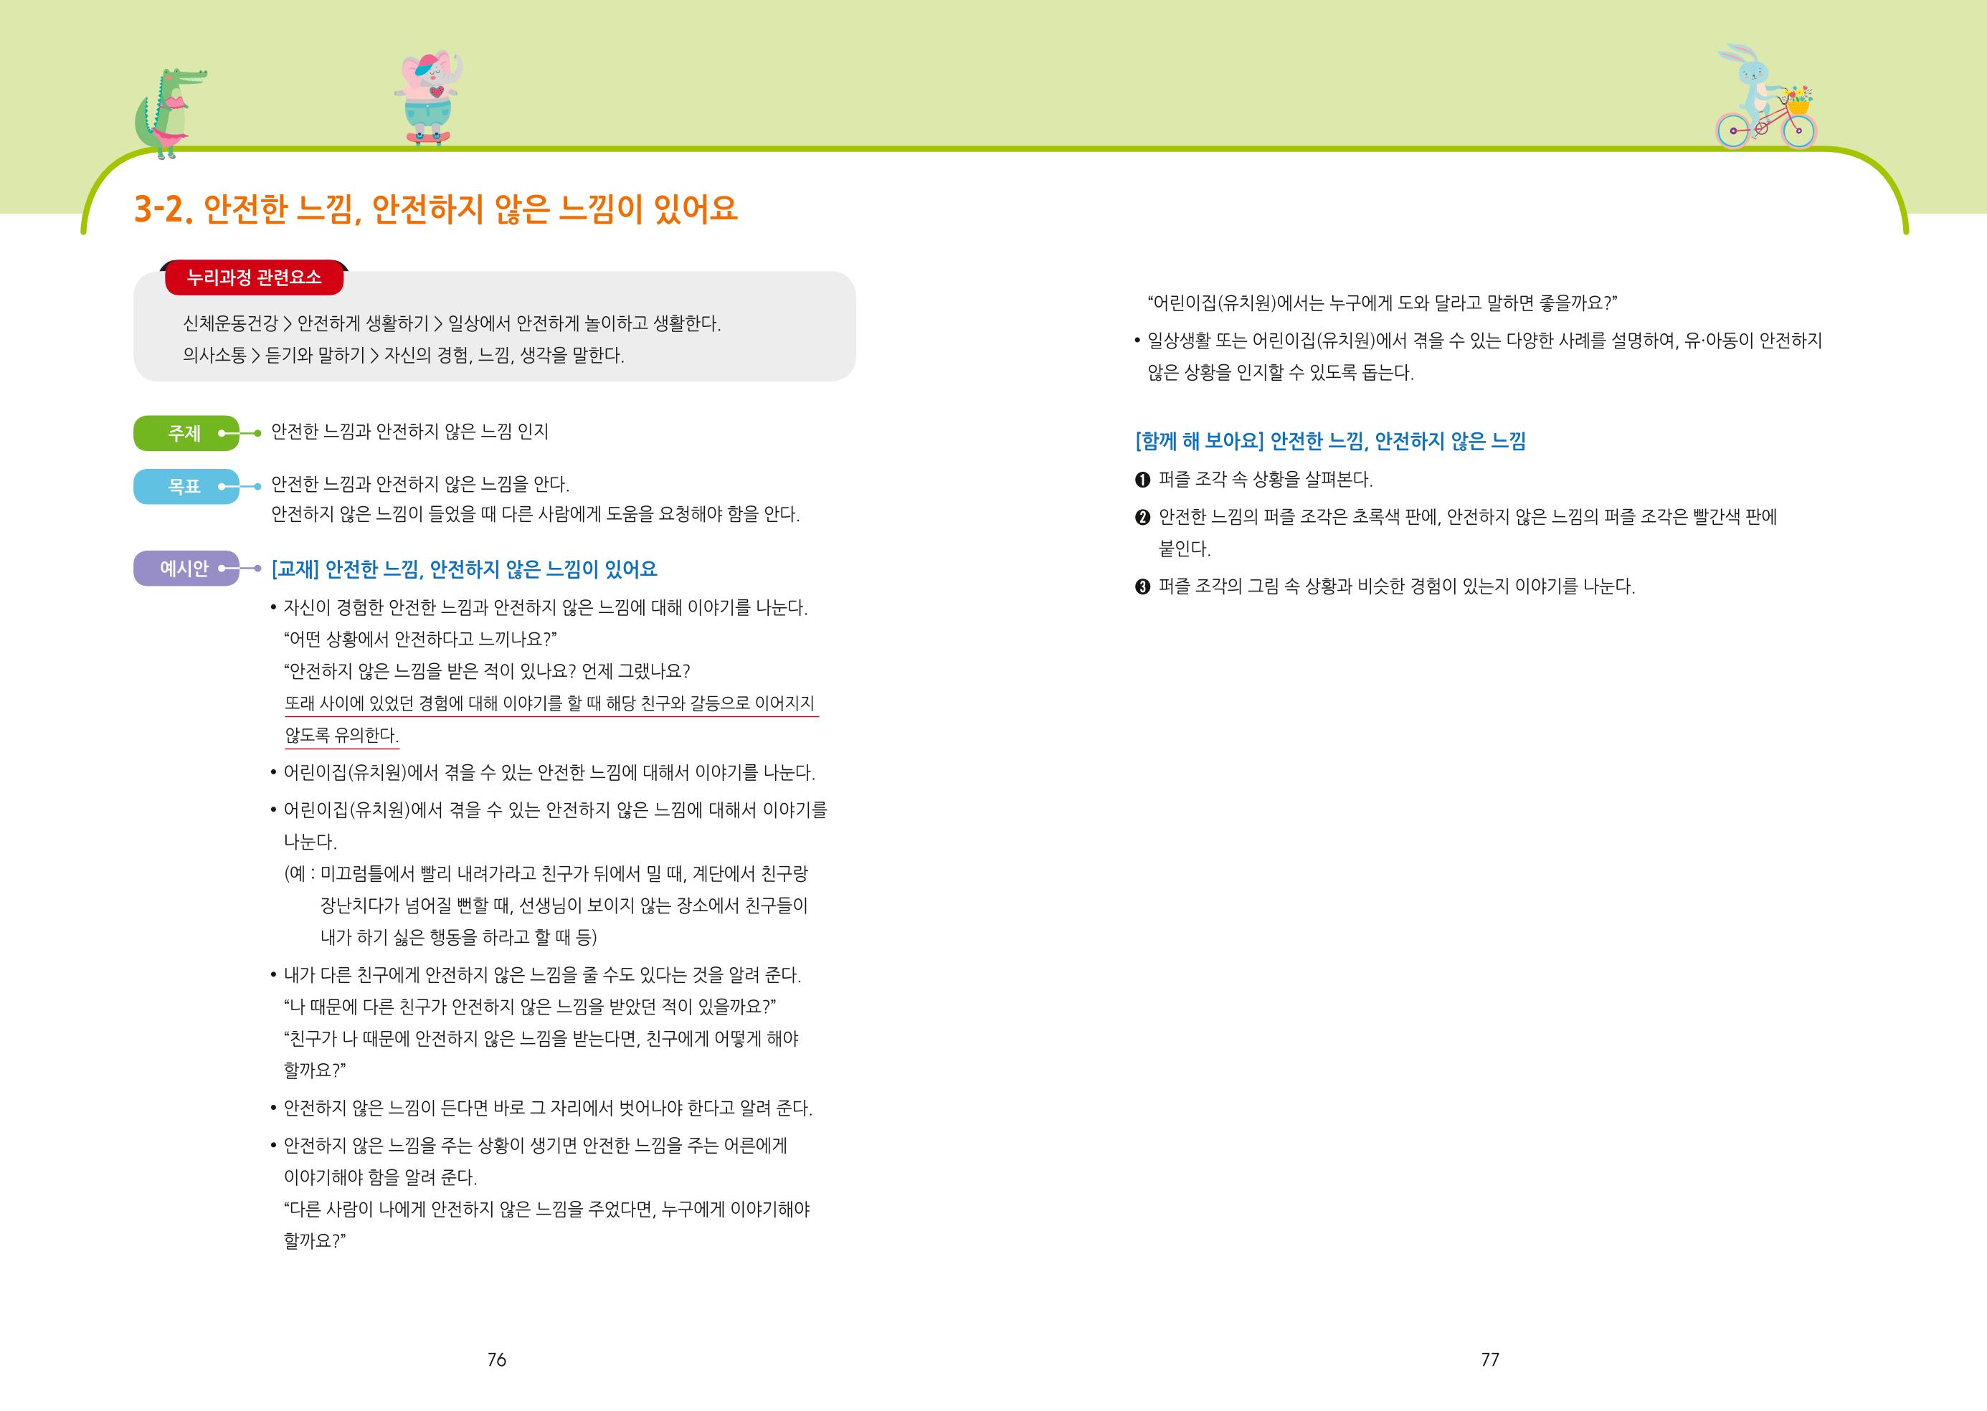This screenshot has width=1987, height=1411.
Task: Click the line 내가 하기 싫은 행동을 하라고 할 때 등)
Action: (x=459, y=938)
